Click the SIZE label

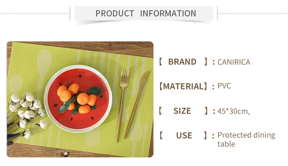[x=182, y=111]
